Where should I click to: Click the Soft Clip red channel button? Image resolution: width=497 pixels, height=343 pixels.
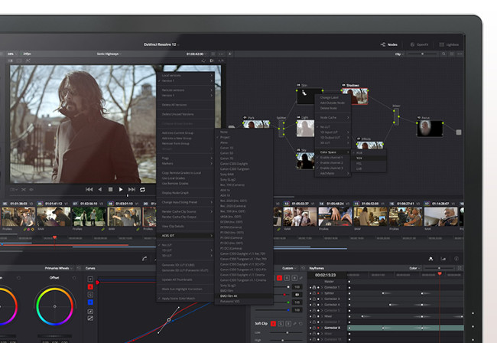273,324
